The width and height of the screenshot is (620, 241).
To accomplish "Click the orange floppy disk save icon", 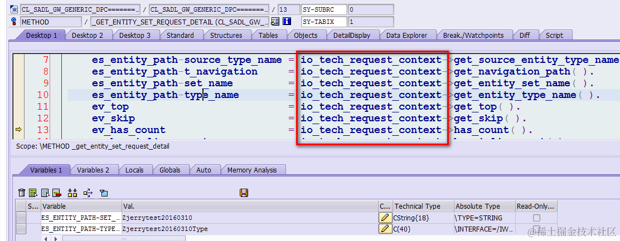I will [244, 193].
